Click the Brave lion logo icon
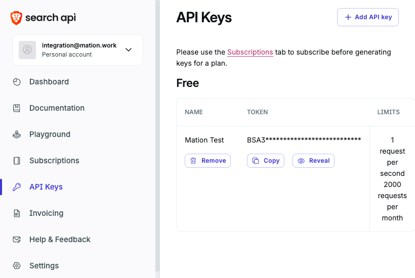Image resolution: width=415 pixels, height=278 pixels. pos(16,18)
